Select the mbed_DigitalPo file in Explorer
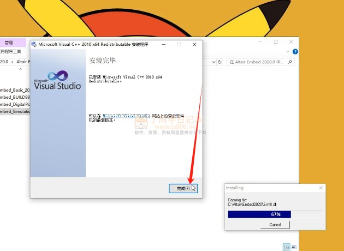 tap(15, 104)
